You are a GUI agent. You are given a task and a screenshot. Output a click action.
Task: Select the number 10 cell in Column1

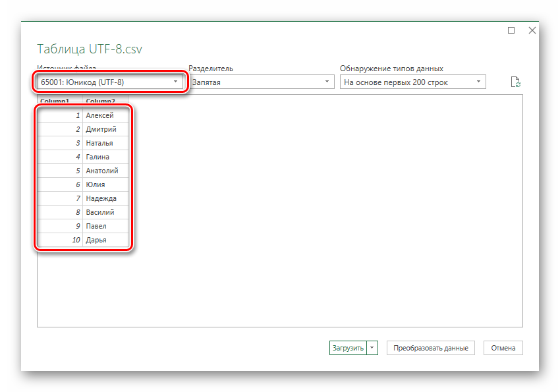pos(60,240)
